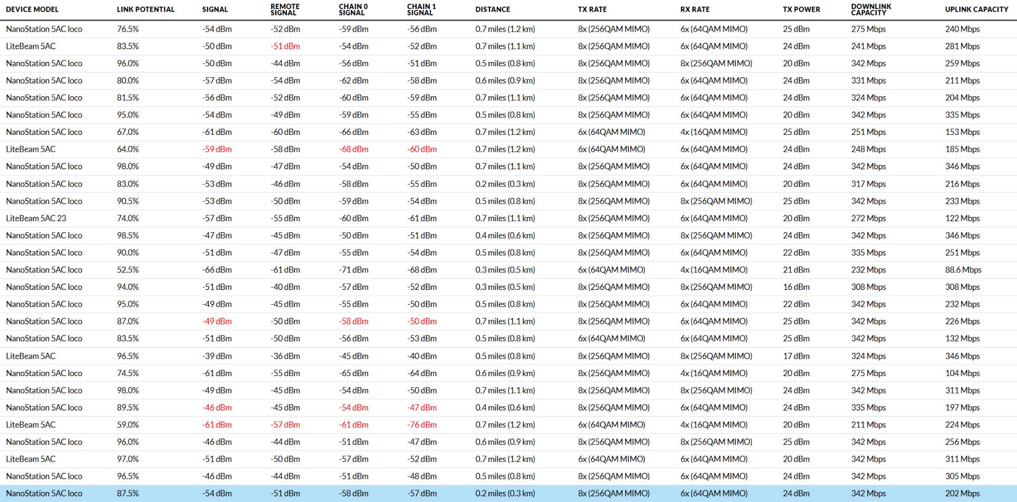This screenshot has width=1017, height=502.
Task: Click the -39 dBm signal value
Action: tap(217, 357)
